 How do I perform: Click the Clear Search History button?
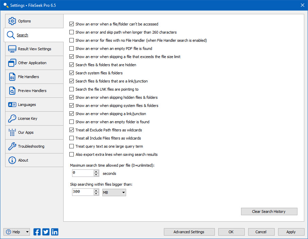[269, 212]
